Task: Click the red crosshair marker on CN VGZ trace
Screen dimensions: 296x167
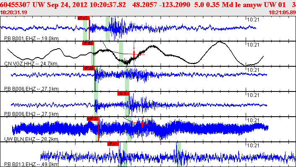Action: pyautogui.click(x=134, y=55)
